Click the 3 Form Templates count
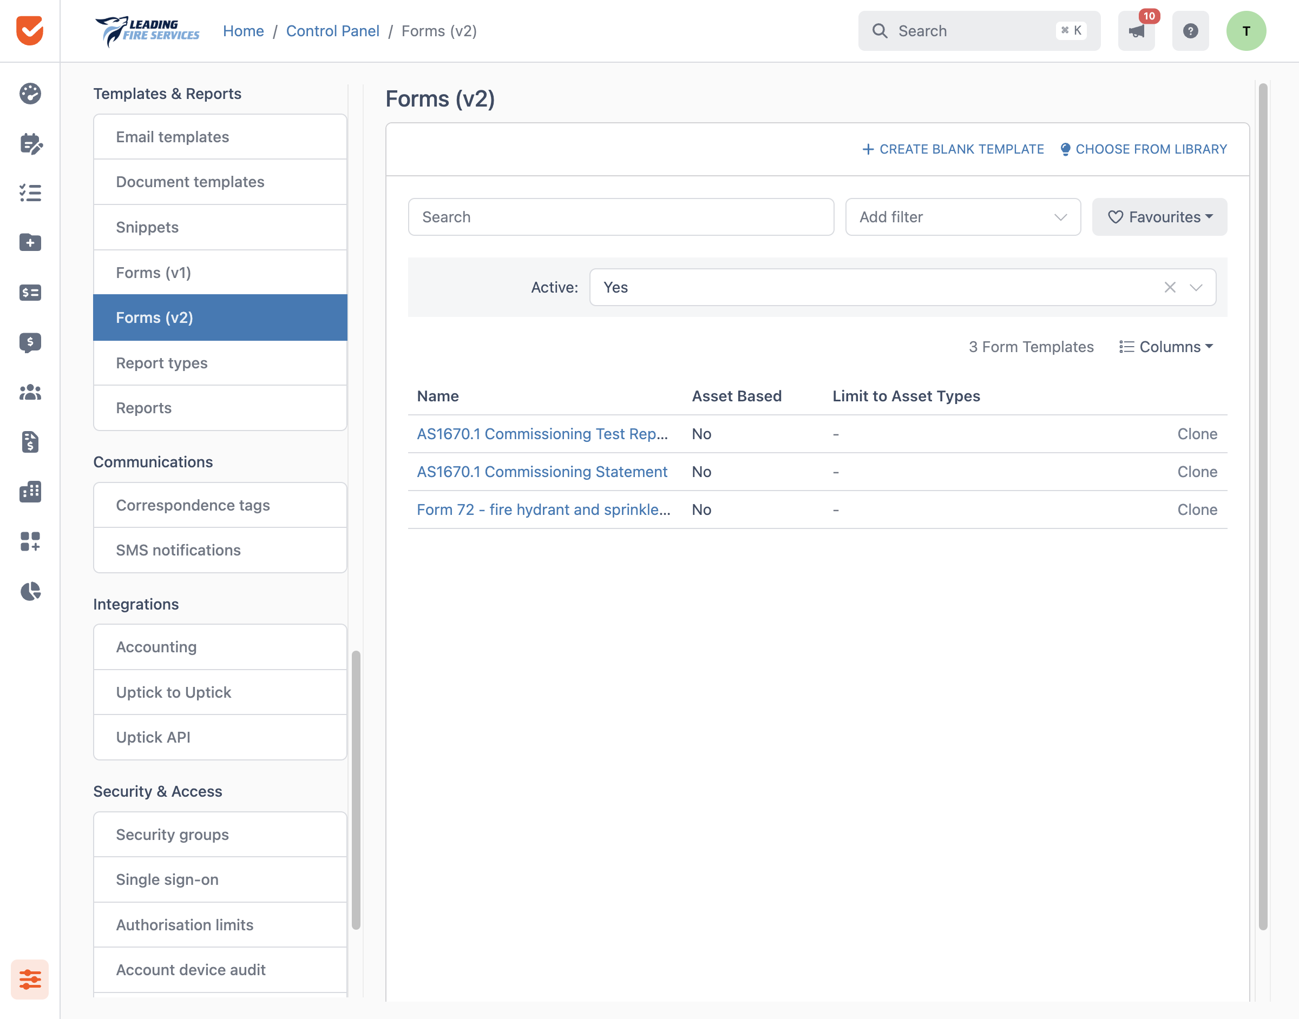The width and height of the screenshot is (1299, 1019). tap(1031, 347)
